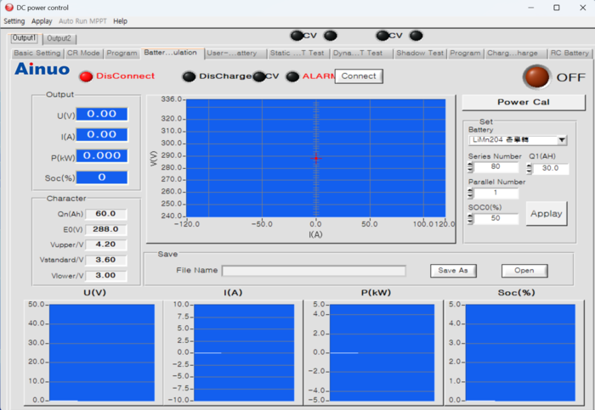Click the Save As button
Viewport: 595px width, 410px height.
click(x=454, y=271)
